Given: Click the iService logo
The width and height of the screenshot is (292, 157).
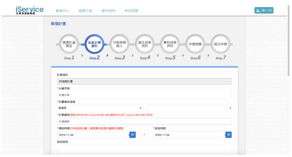Looking at the screenshot, I should (x=30, y=10).
